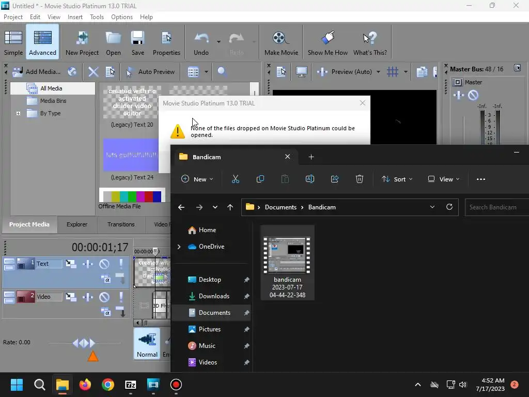Open the New dropdown in Explorer
Screen dimensions: 529x397
197,179
